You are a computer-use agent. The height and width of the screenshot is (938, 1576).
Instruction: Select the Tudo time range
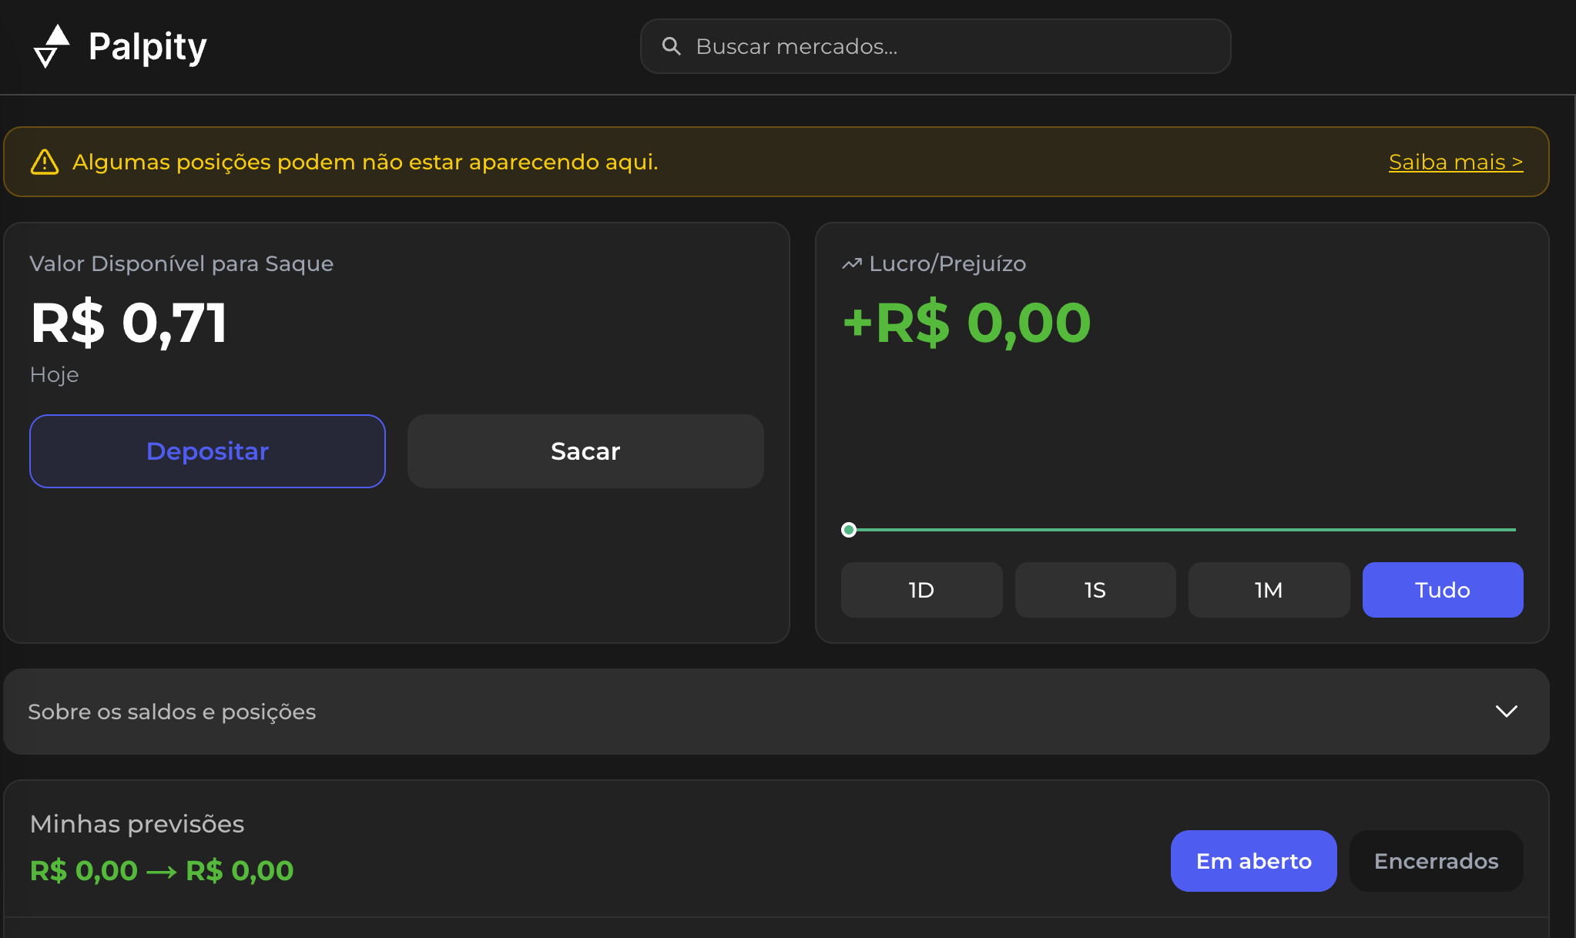click(1442, 590)
